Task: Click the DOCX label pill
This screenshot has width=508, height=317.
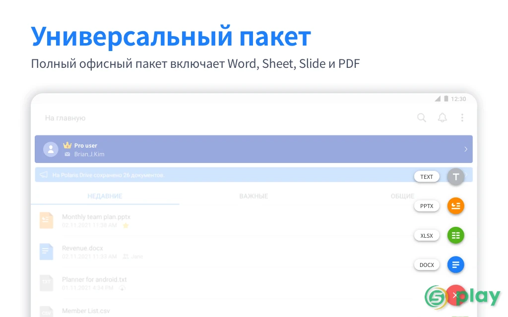Action: [x=427, y=264]
